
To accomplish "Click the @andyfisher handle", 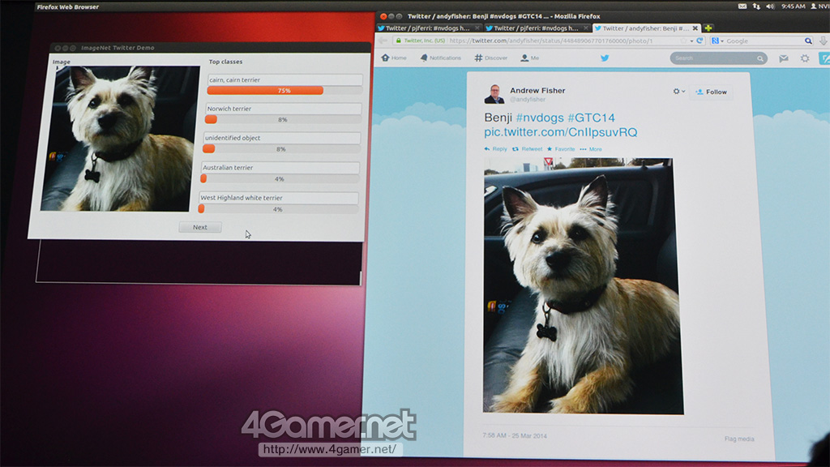I will click(x=528, y=100).
